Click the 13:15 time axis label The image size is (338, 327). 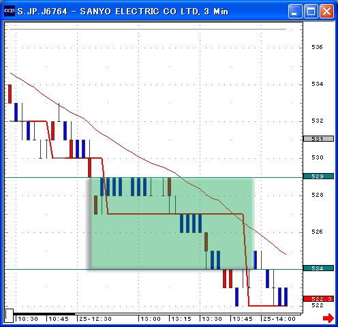181,319
